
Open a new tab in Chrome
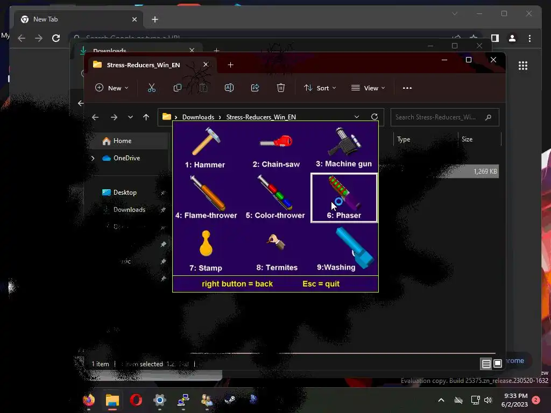(155, 19)
